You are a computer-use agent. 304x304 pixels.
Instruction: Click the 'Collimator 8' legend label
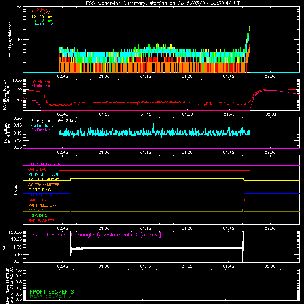[x=43, y=125]
